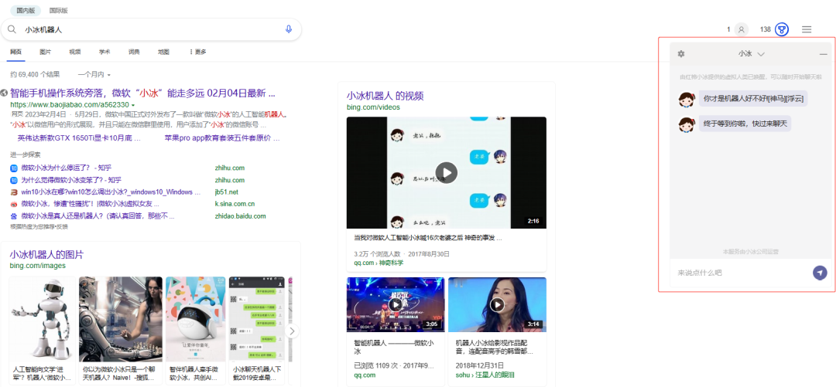Open 微软小冰是真人还是机器人 baidu link

pos(98,216)
